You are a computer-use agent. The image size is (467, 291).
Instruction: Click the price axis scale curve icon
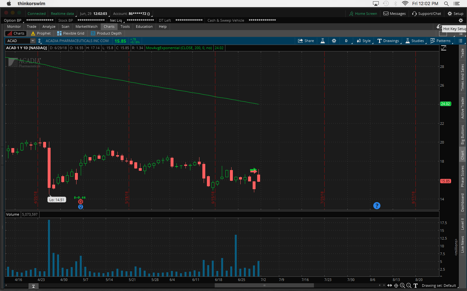pyautogui.click(x=444, y=48)
